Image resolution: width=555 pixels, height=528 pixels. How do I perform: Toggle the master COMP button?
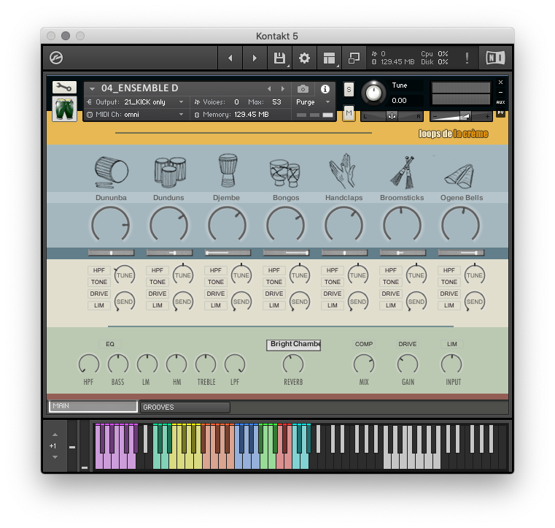click(x=364, y=344)
